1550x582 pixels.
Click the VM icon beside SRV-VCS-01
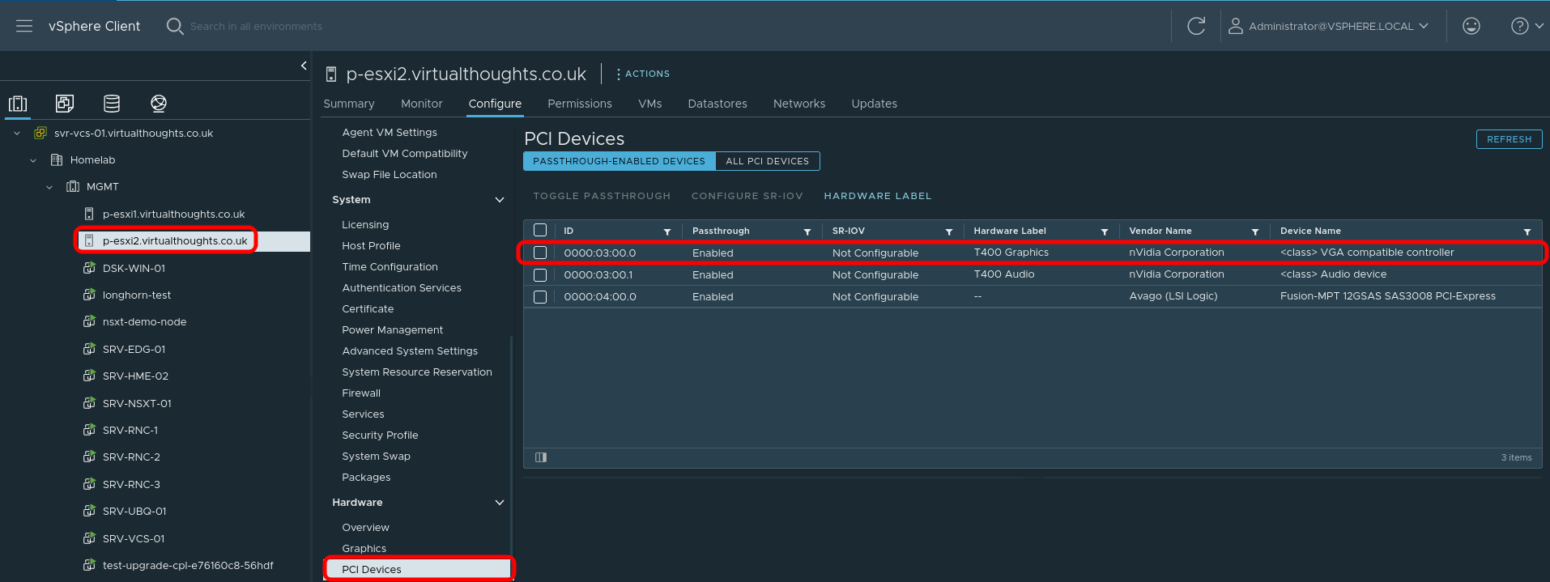[89, 538]
